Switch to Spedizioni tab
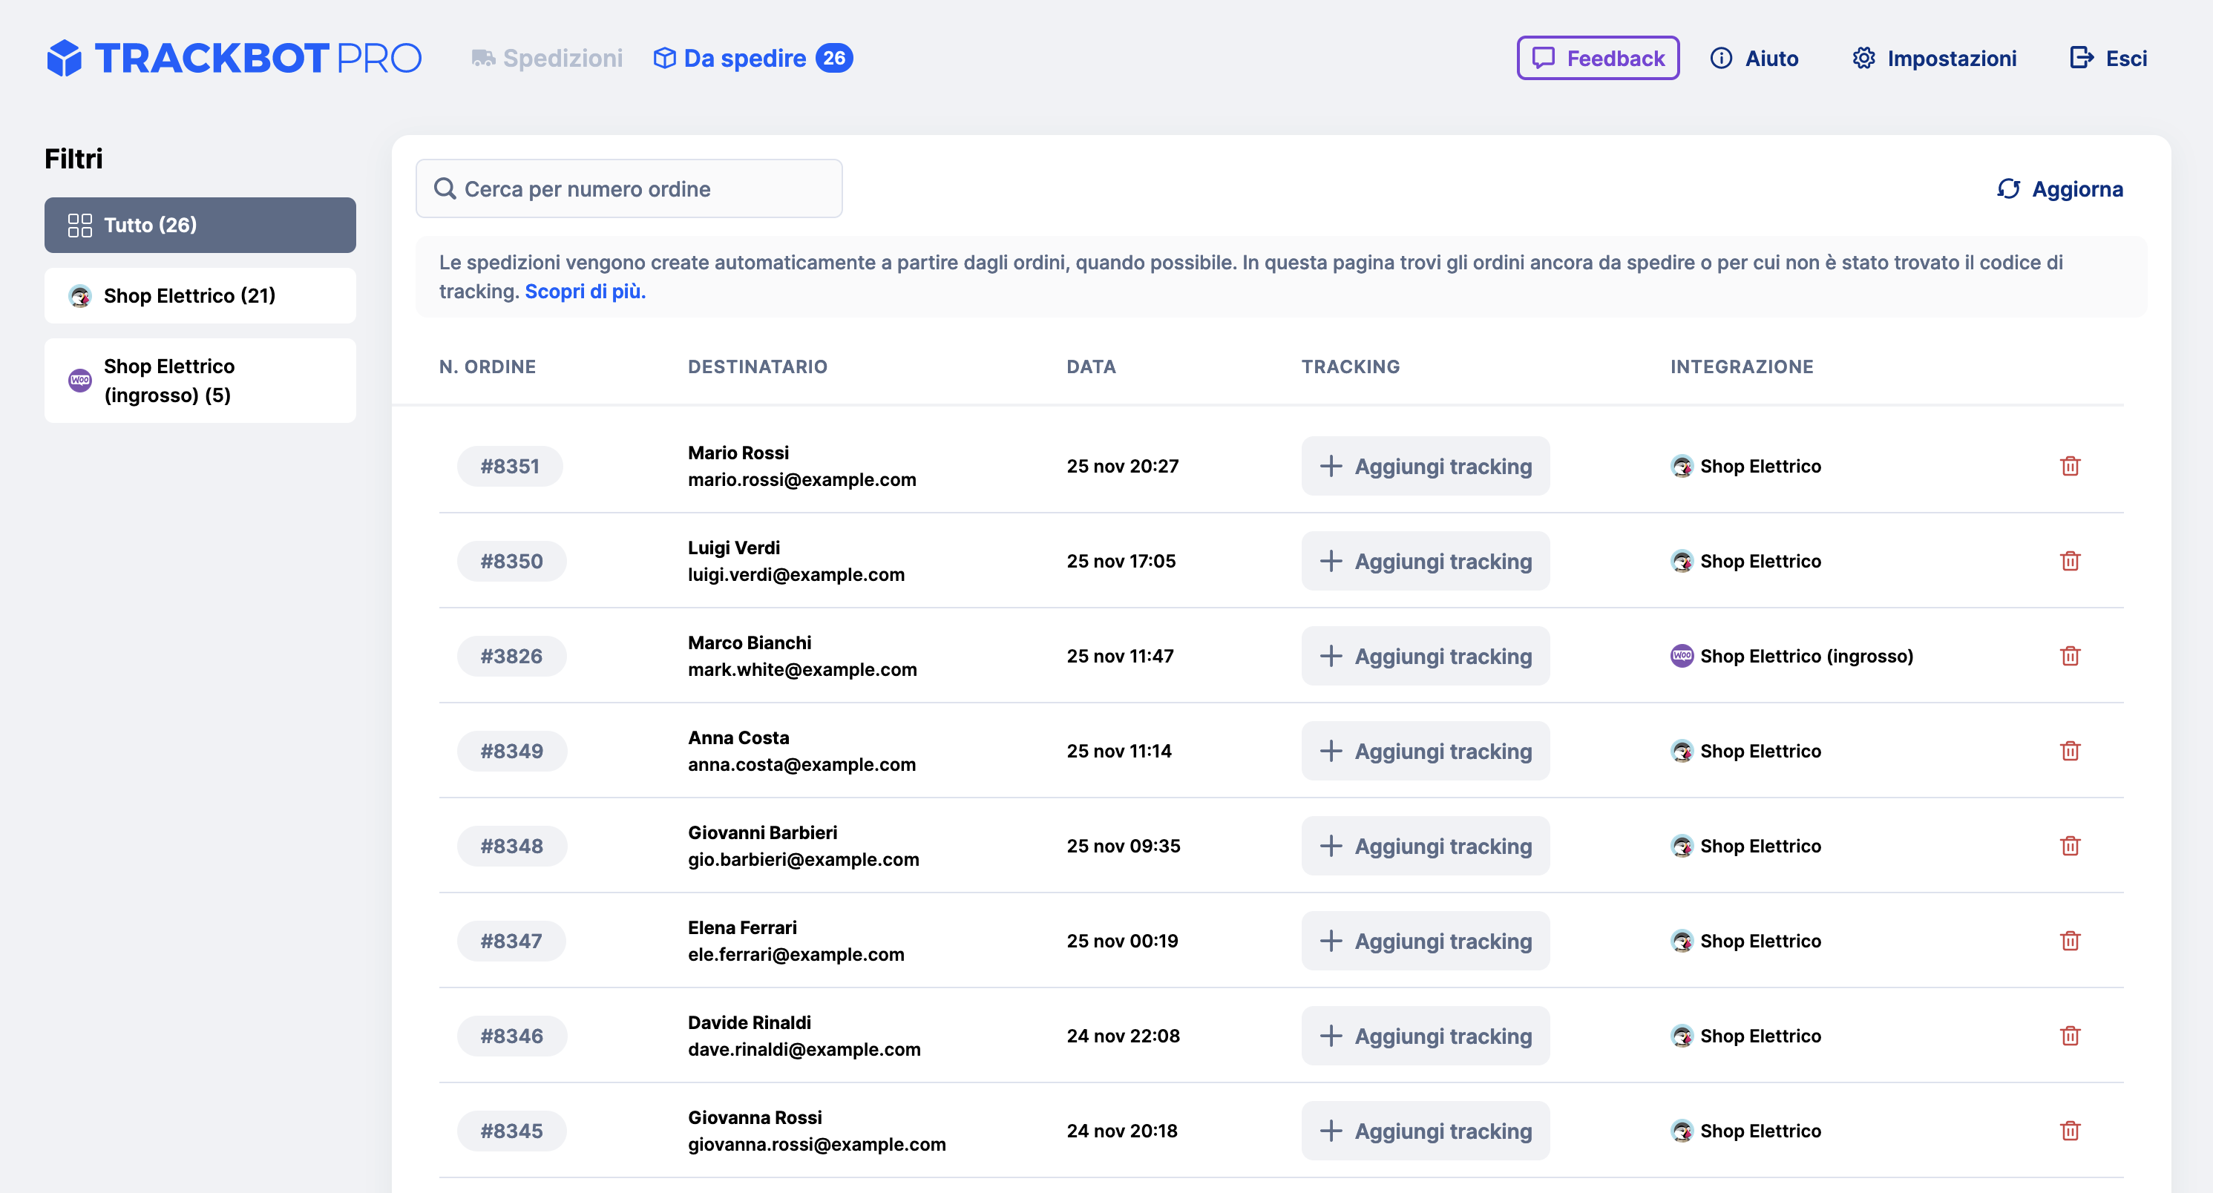 547,59
